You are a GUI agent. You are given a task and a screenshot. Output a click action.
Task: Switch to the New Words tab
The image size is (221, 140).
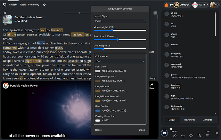click(x=190, y=120)
